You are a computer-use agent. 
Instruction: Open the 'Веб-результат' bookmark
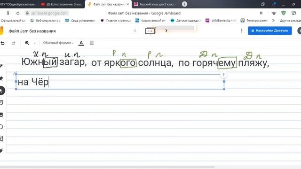click(45, 21)
